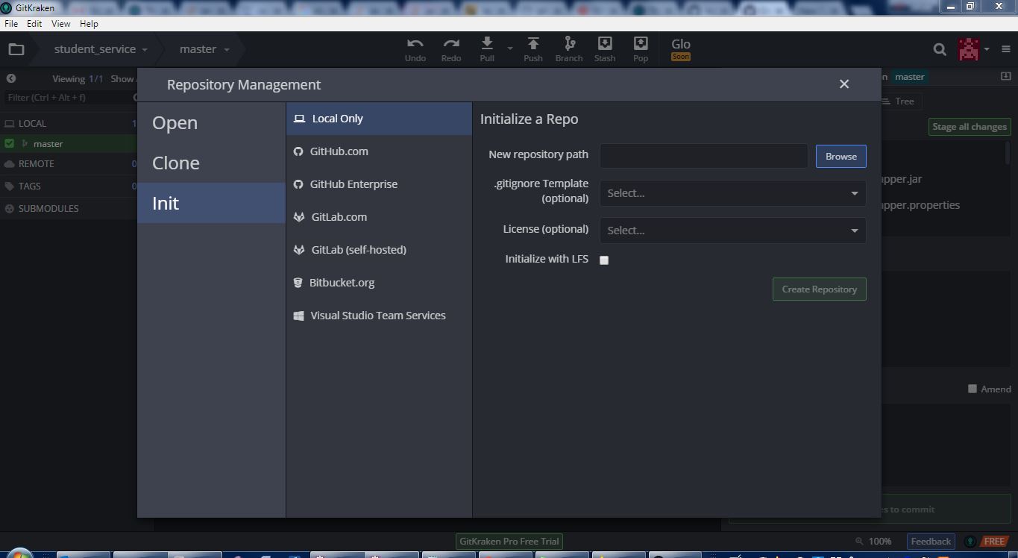The width and height of the screenshot is (1018, 558).
Task: Select the Pull icon
Action: [x=487, y=47]
